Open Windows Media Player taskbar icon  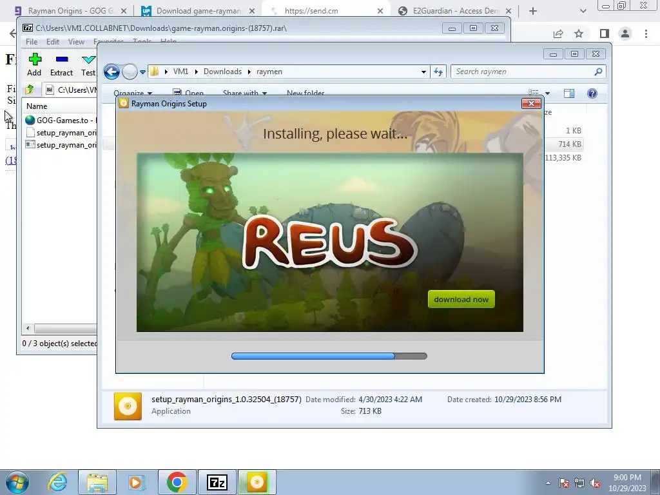(x=136, y=482)
